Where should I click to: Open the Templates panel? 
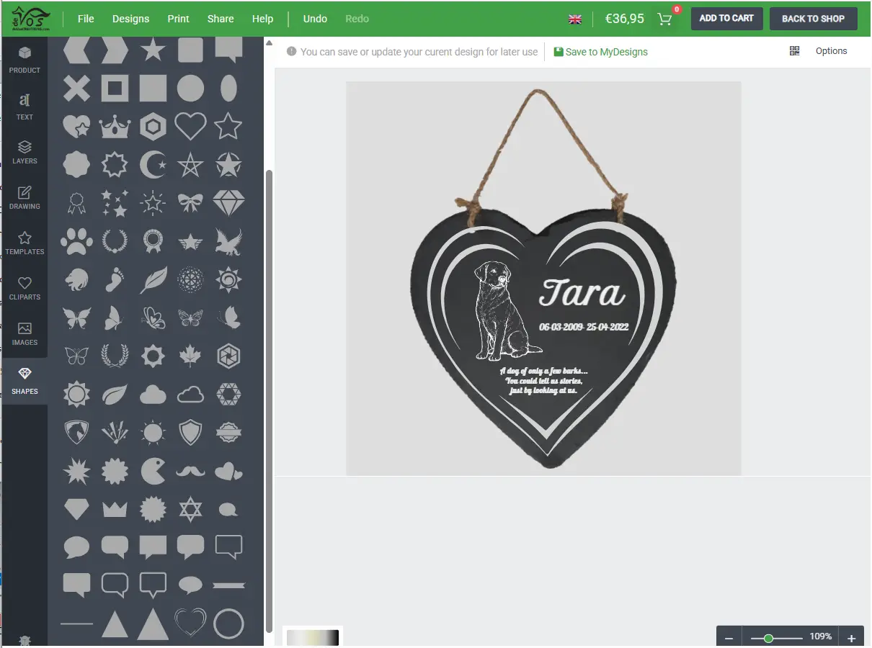pos(25,243)
